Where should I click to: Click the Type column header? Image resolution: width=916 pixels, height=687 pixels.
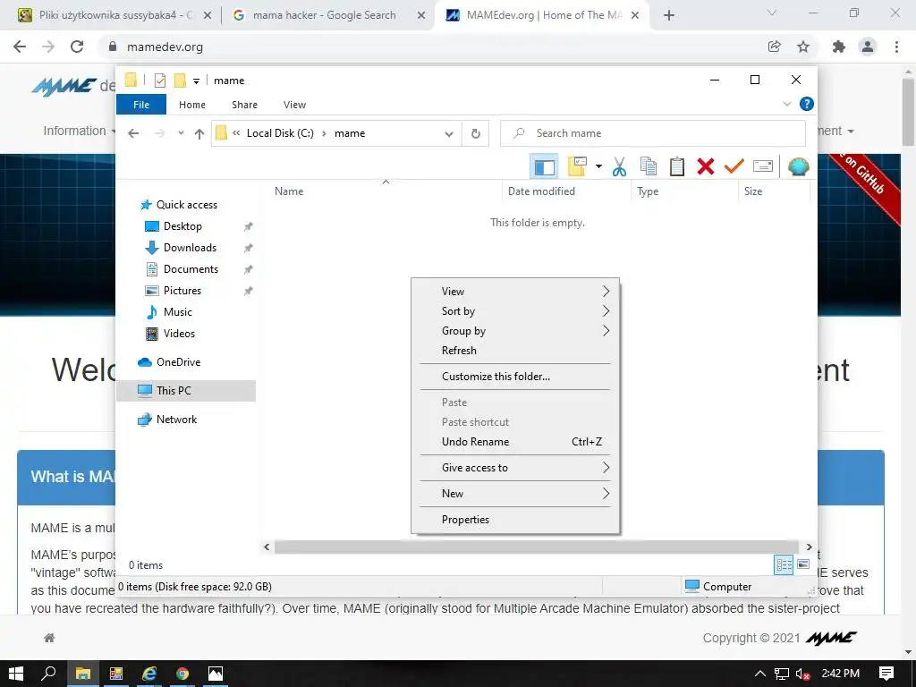click(x=684, y=191)
